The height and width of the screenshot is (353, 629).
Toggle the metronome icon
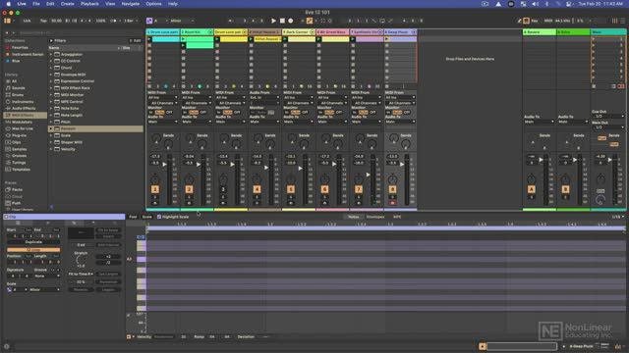coord(114,21)
